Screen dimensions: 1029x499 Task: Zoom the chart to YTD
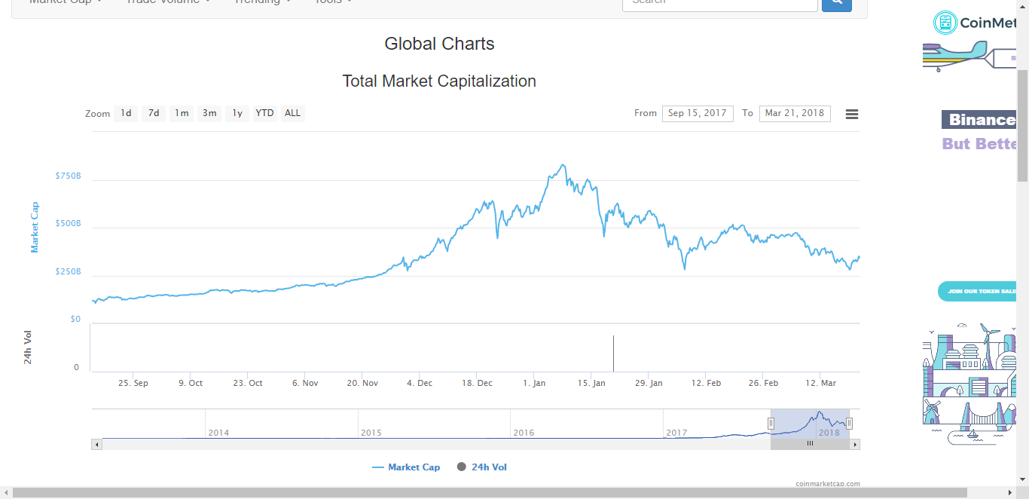click(264, 114)
